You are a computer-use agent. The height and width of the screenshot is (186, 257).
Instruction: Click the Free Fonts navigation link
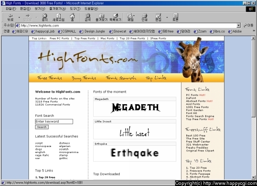point(49,78)
